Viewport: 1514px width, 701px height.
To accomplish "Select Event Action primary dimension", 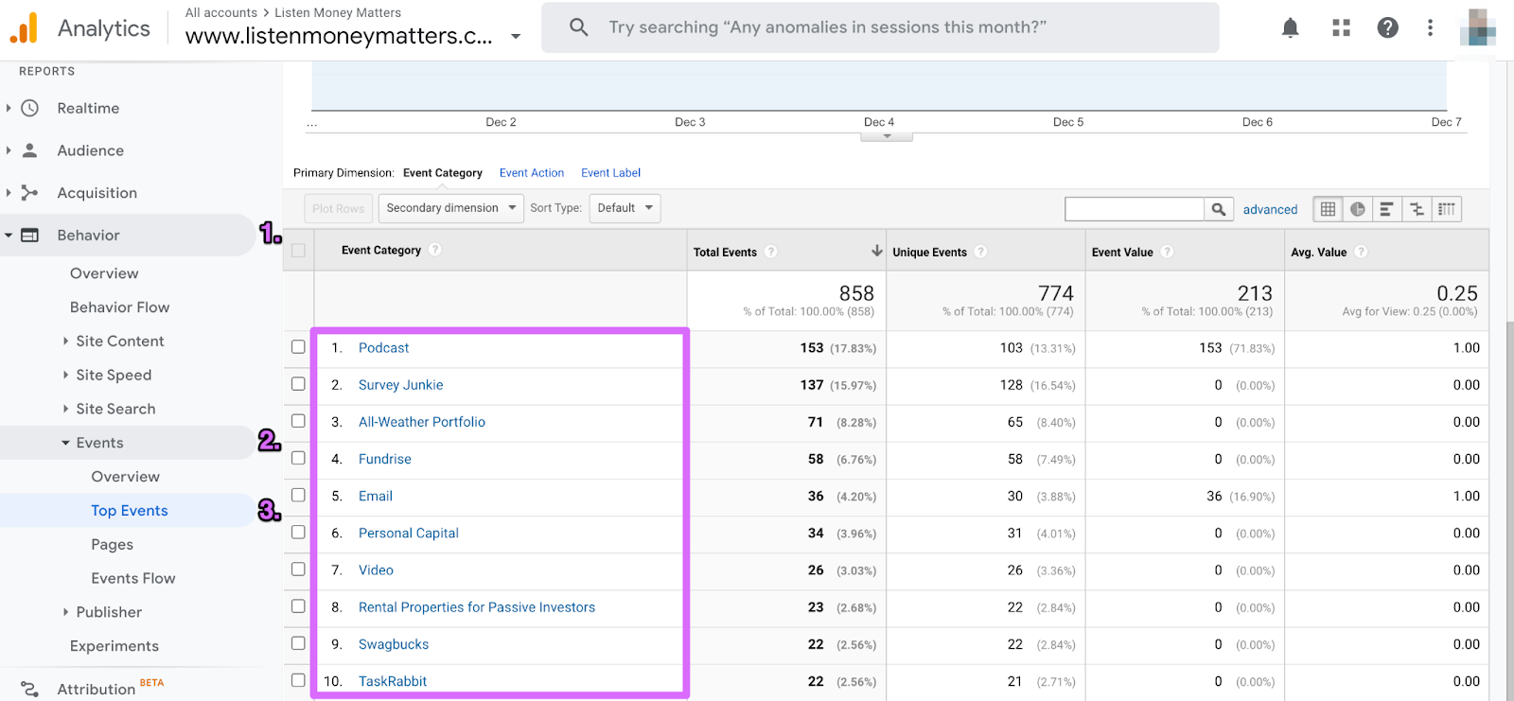I will [532, 173].
